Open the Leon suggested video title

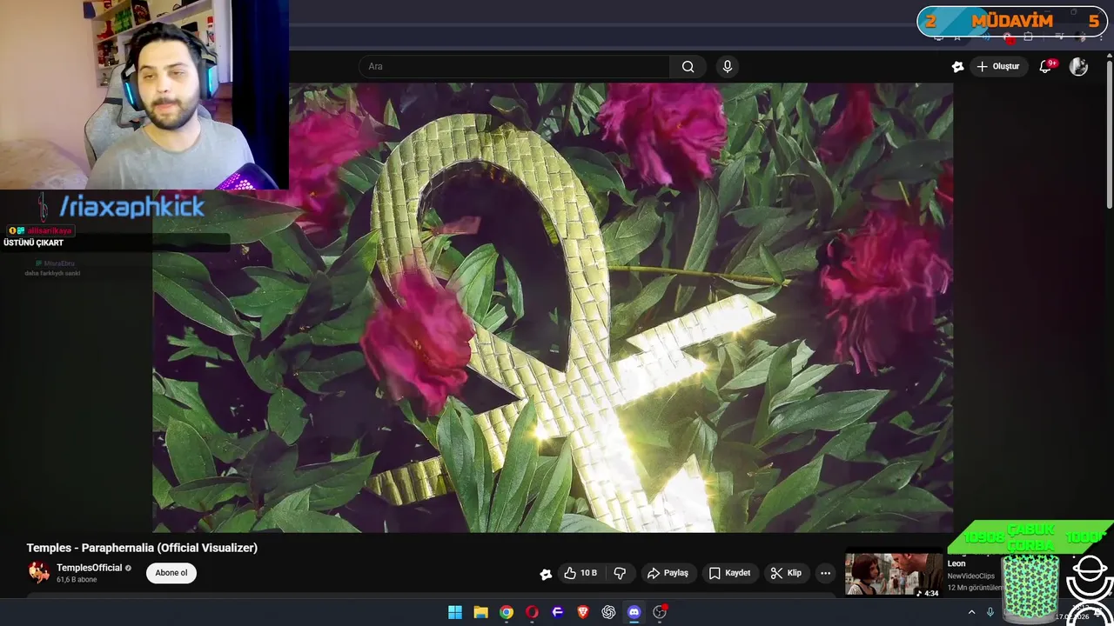[956, 563]
